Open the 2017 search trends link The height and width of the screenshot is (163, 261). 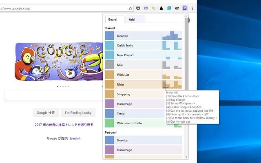pos(64,125)
